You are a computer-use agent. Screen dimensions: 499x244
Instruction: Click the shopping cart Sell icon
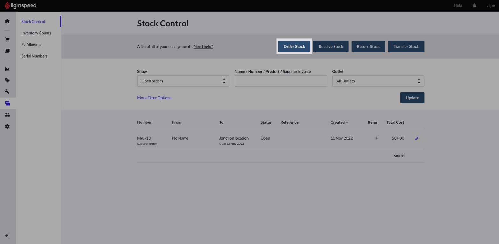7,39
